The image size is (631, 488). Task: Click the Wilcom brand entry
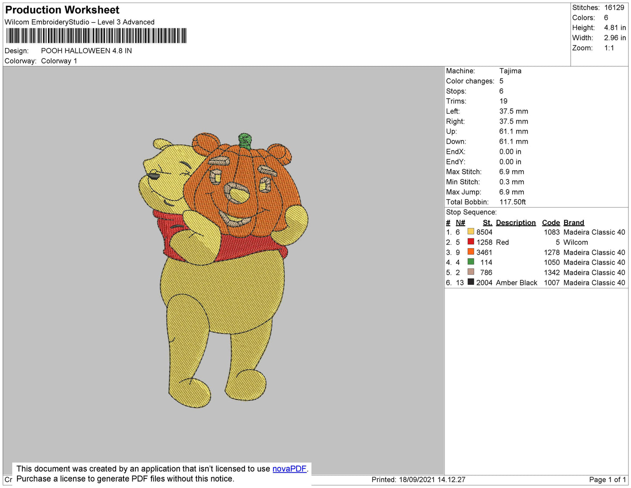pyautogui.click(x=576, y=242)
